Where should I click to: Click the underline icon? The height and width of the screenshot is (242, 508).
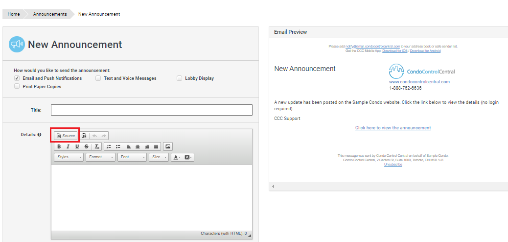pos(77,146)
